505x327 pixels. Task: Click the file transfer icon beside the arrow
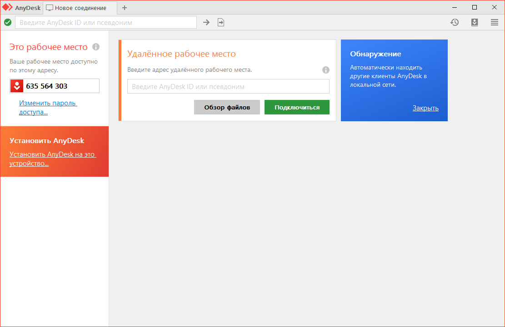click(221, 22)
